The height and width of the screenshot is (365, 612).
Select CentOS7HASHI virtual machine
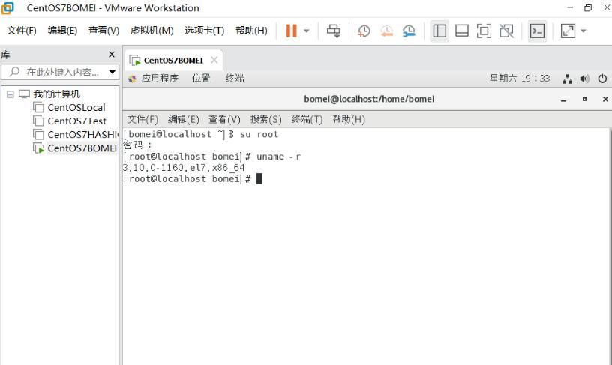click(82, 135)
